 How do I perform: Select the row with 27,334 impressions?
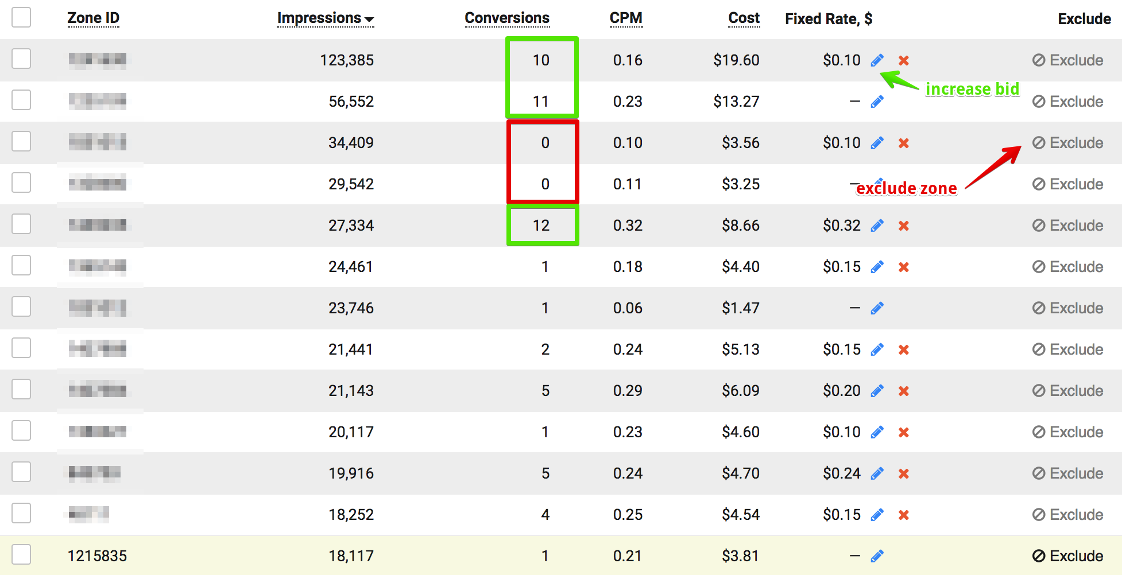point(21,224)
